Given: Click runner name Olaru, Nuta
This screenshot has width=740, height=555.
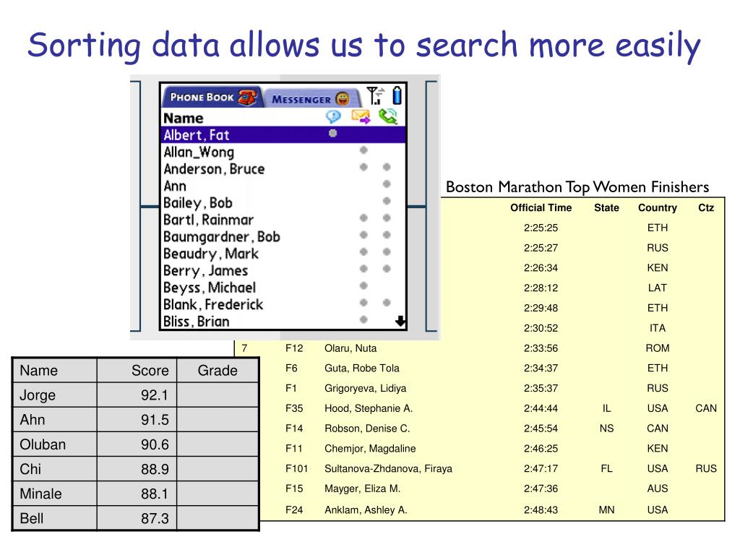Looking at the screenshot, I should coord(350,348).
